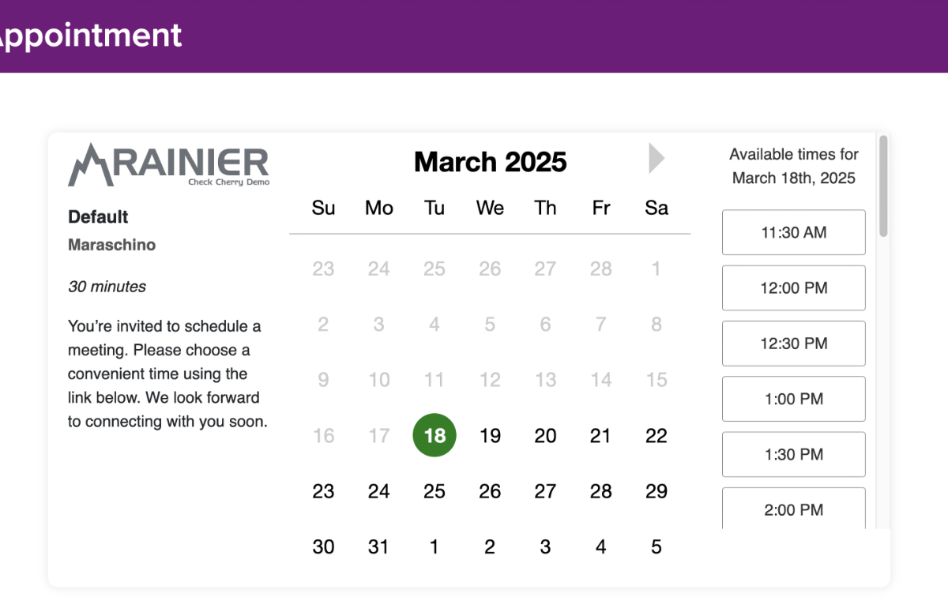Select March 18 on the calendar

434,435
